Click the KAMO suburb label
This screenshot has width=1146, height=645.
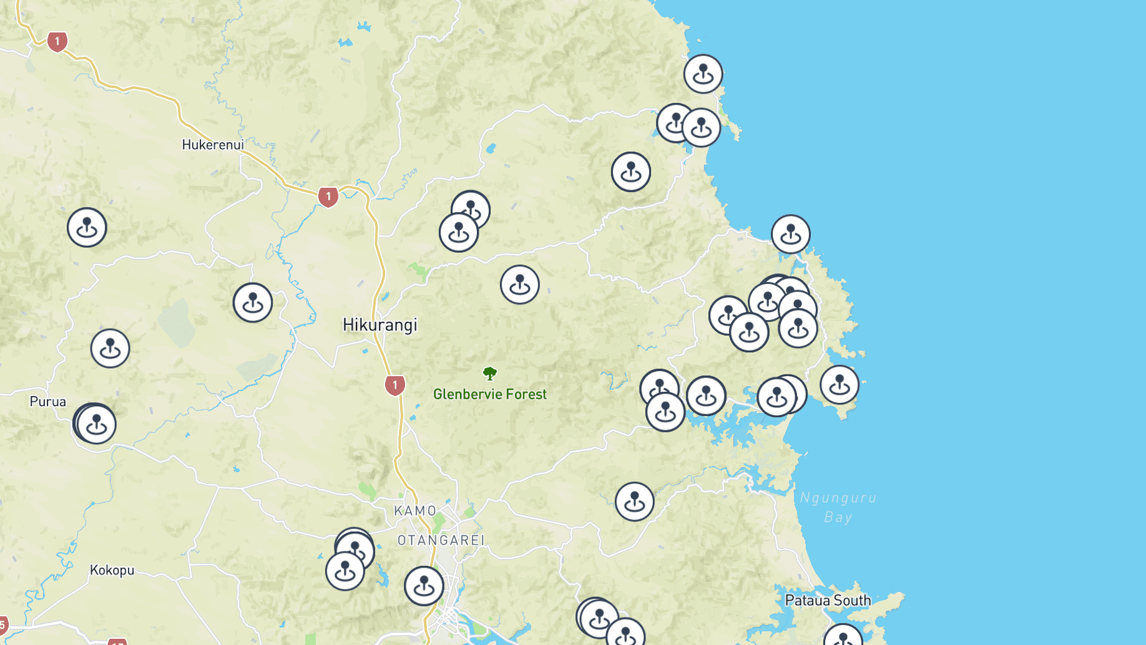pyautogui.click(x=415, y=511)
